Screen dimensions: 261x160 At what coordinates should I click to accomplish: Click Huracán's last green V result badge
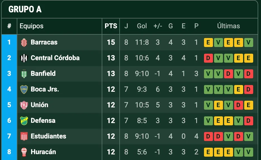pos(249,152)
